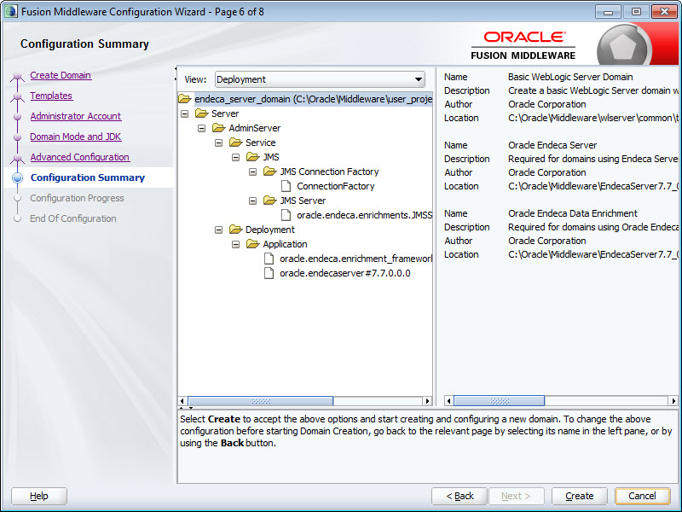
Task: Click the oracle.endeca.enrichment_framework document icon
Action: click(x=269, y=259)
